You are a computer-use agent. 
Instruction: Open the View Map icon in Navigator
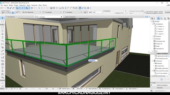pos(162,18)
